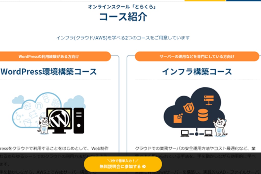Click the right laptop icon under the cloud
Image resolution: width=261 pixels, height=174 pixels.
click(x=208, y=133)
